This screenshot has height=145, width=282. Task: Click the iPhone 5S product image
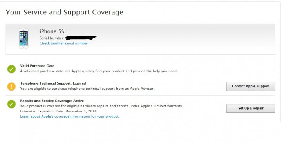click(x=24, y=38)
